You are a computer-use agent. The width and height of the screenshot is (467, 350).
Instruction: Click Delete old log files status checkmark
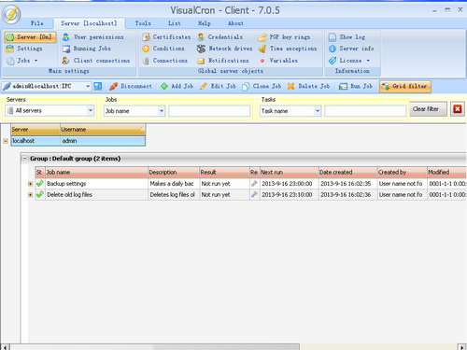(x=40, y=194)
